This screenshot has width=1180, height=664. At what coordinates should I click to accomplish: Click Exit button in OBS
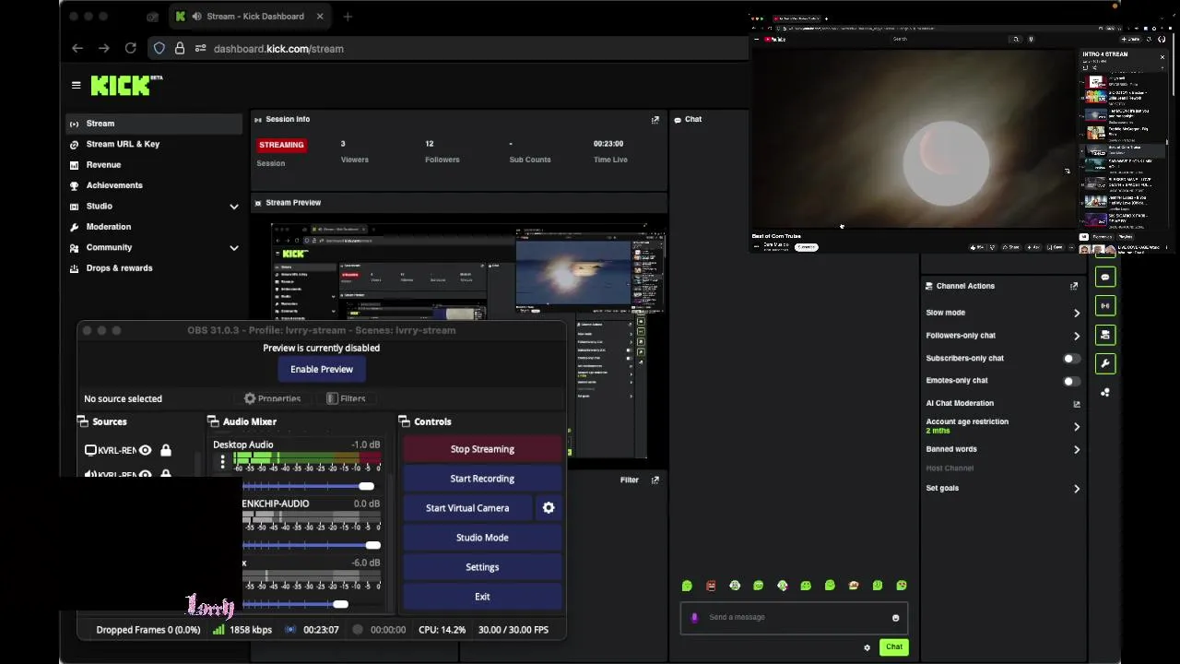pos(482,597)
